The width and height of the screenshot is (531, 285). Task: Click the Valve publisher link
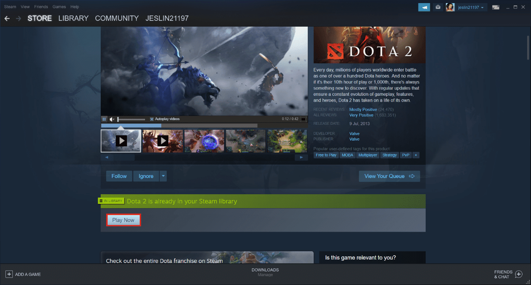click(x=354, y=139)
